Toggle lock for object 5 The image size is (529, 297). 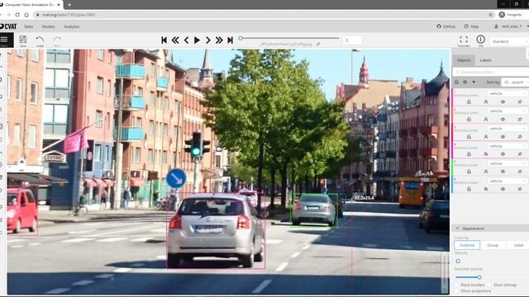click(x=469, y=172)
